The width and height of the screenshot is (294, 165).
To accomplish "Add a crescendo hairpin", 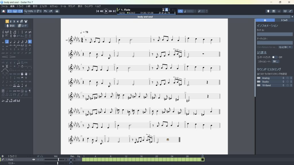I will pyautogui.click(x=5, y=57).
